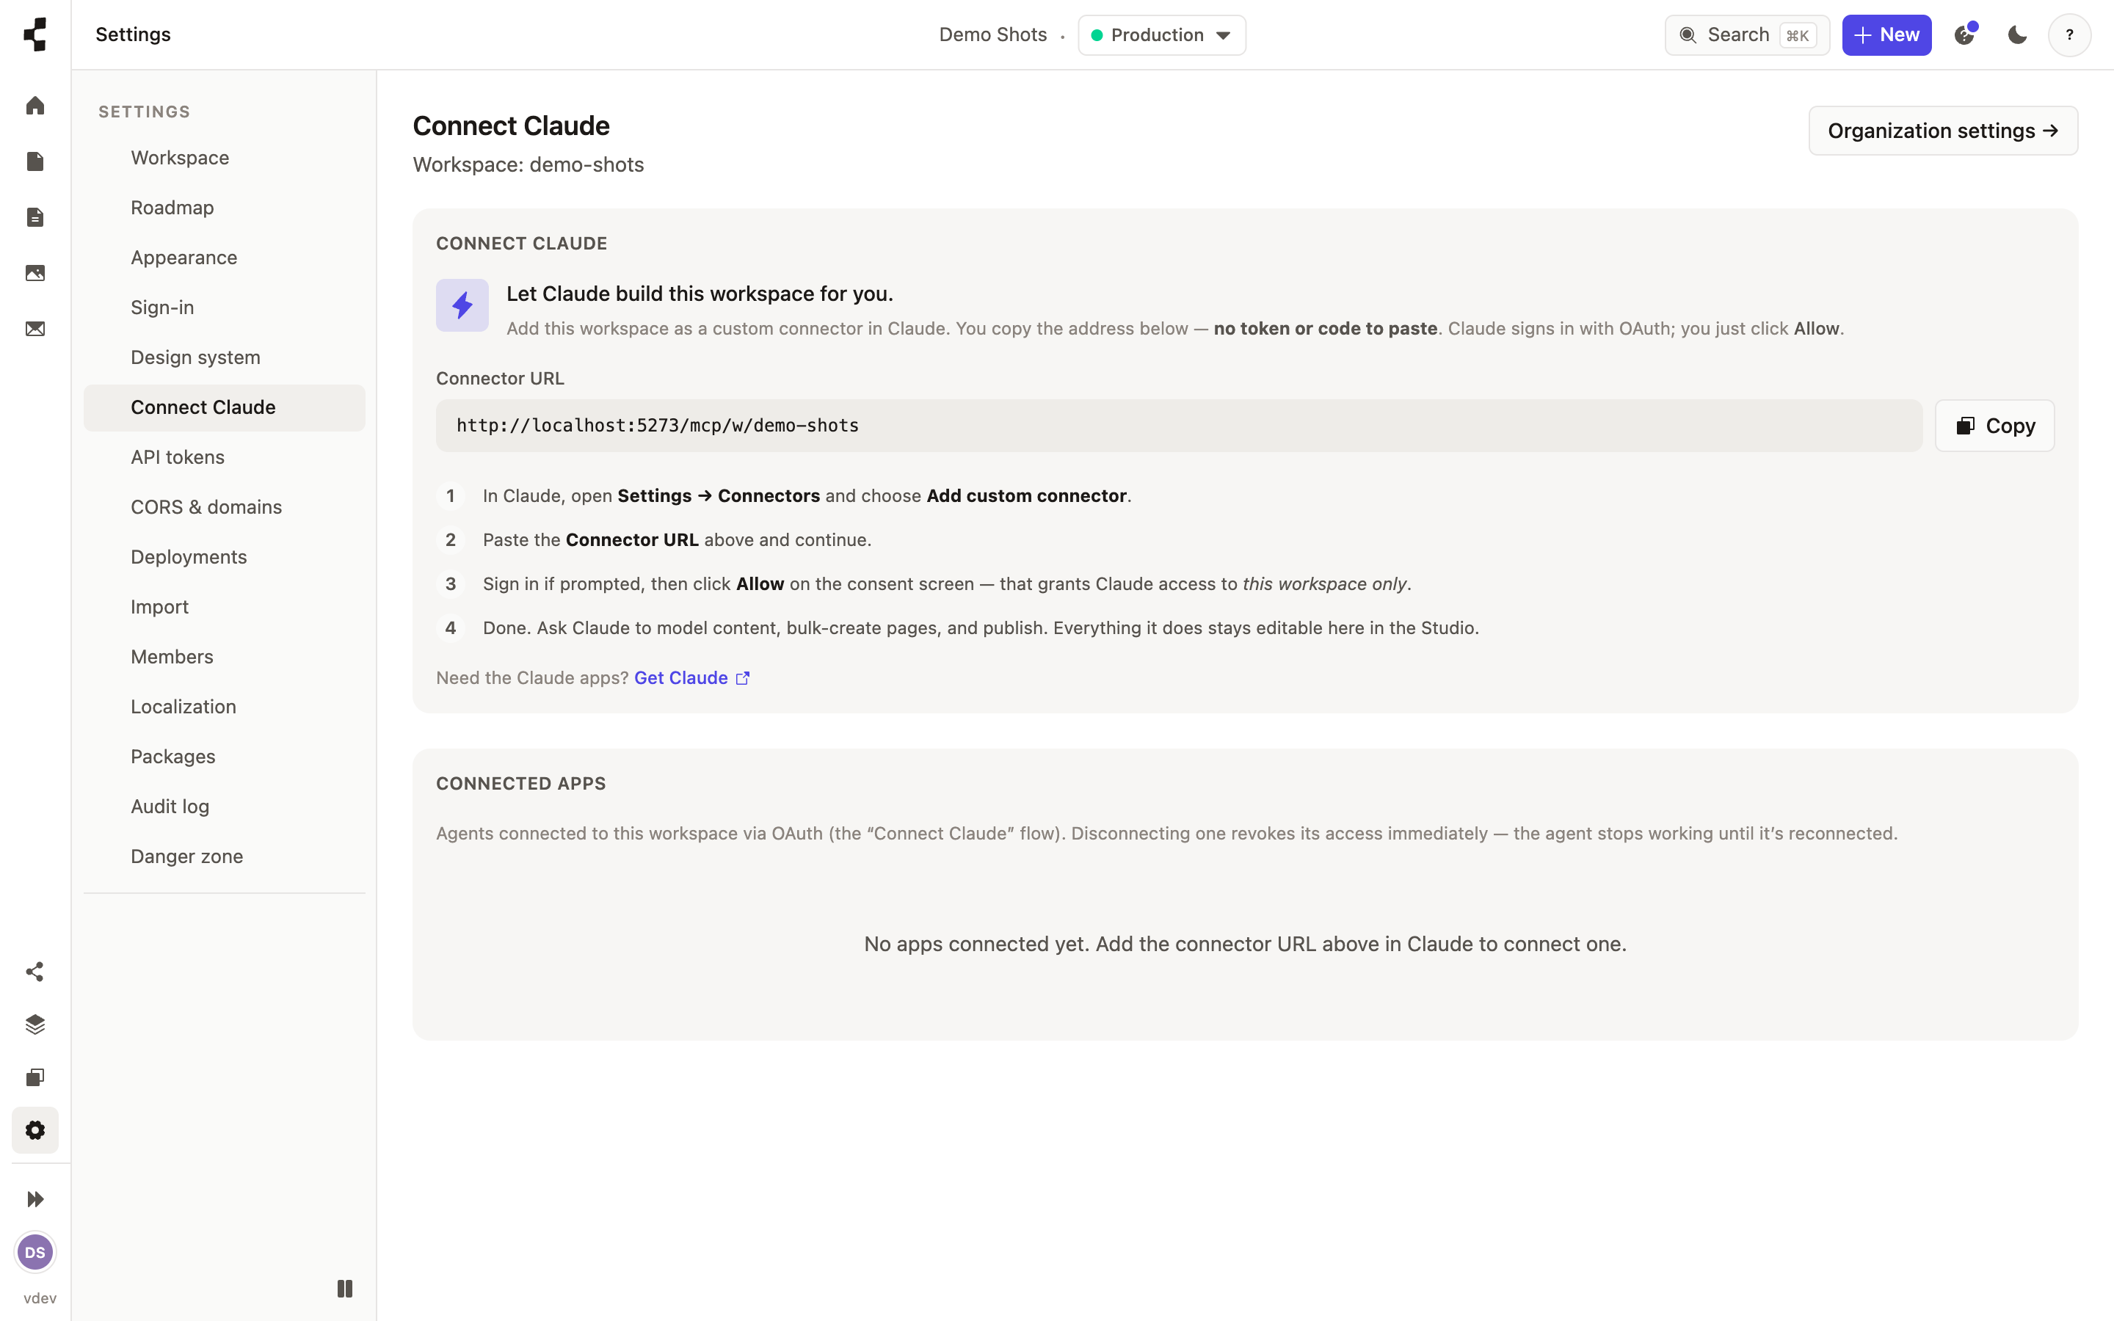
Task: Open Audit log settings
Action: point(225,807)
